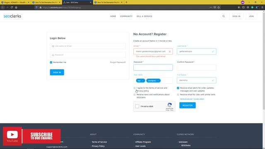Open a new tab with the plus icon
Image resolution: width=265 pixels, height=149 pixels.
click(x=126, y=2)
